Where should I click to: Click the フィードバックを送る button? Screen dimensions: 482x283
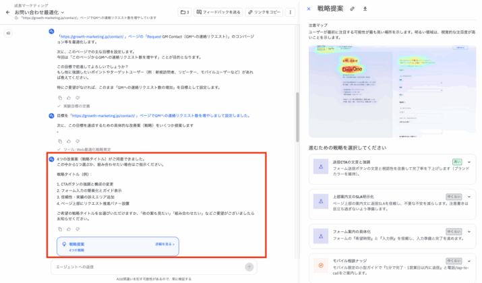[218, 12]
